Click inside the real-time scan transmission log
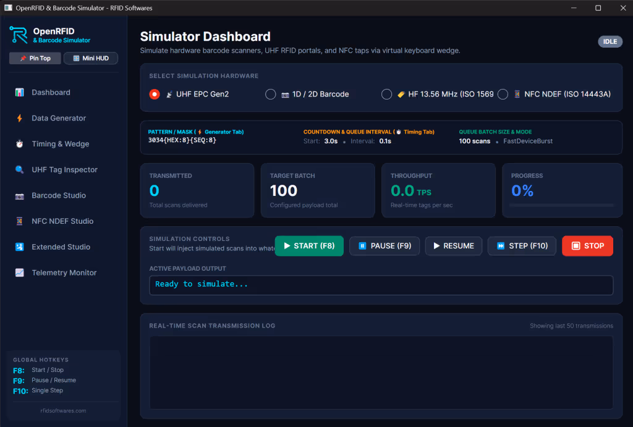The width and height of the screenshot is (633, 427). click(x=381, y=373)
